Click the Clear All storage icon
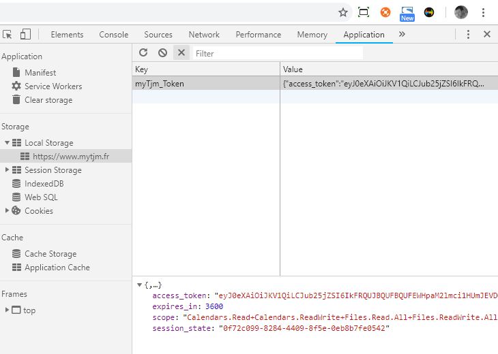498x354 pixels. (x=162, y=52)
